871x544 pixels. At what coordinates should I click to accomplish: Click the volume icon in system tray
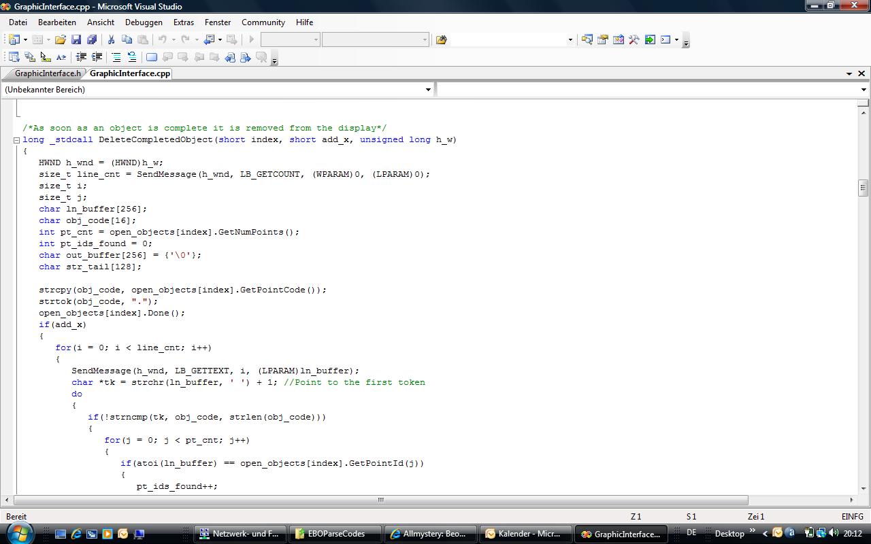[x=834, y=533]
